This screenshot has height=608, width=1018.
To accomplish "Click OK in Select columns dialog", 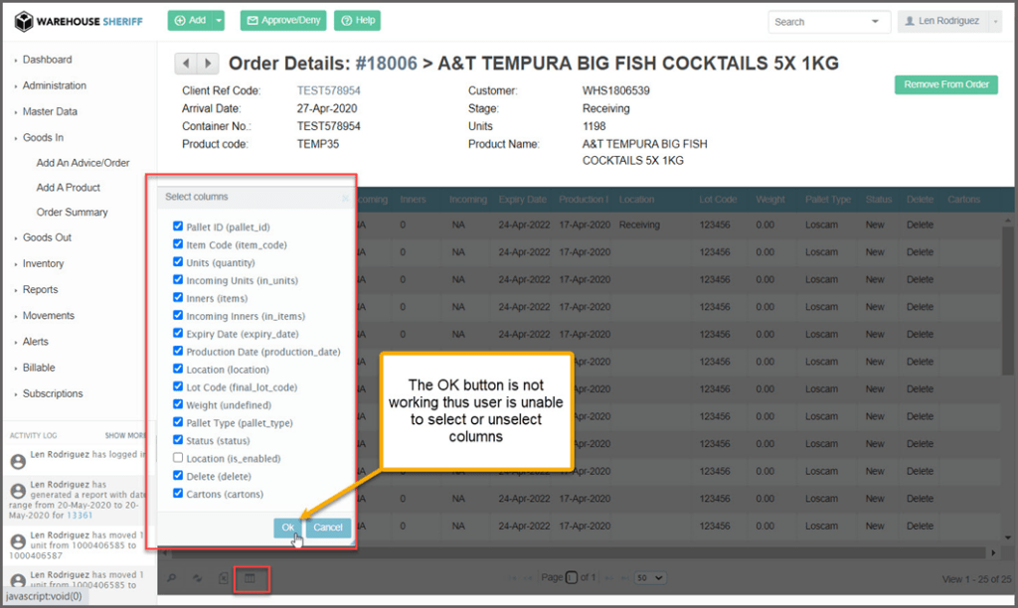I will pyautogui.click(x=287, y=529).
